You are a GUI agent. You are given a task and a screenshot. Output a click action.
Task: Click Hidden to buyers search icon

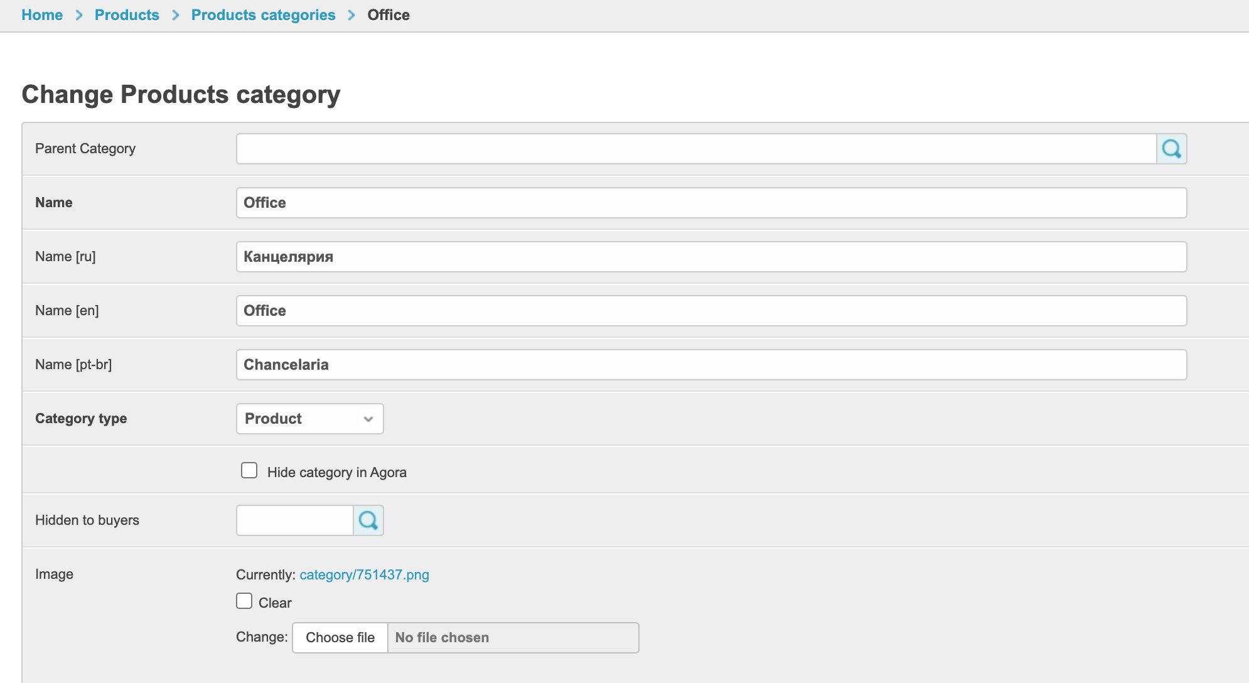(368, 520)
